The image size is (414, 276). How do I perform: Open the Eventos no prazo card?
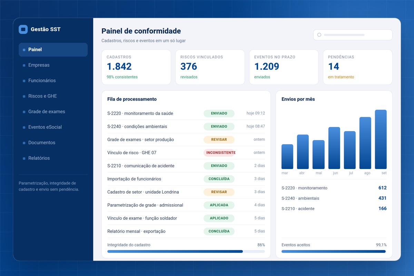(x=284, y=67)
